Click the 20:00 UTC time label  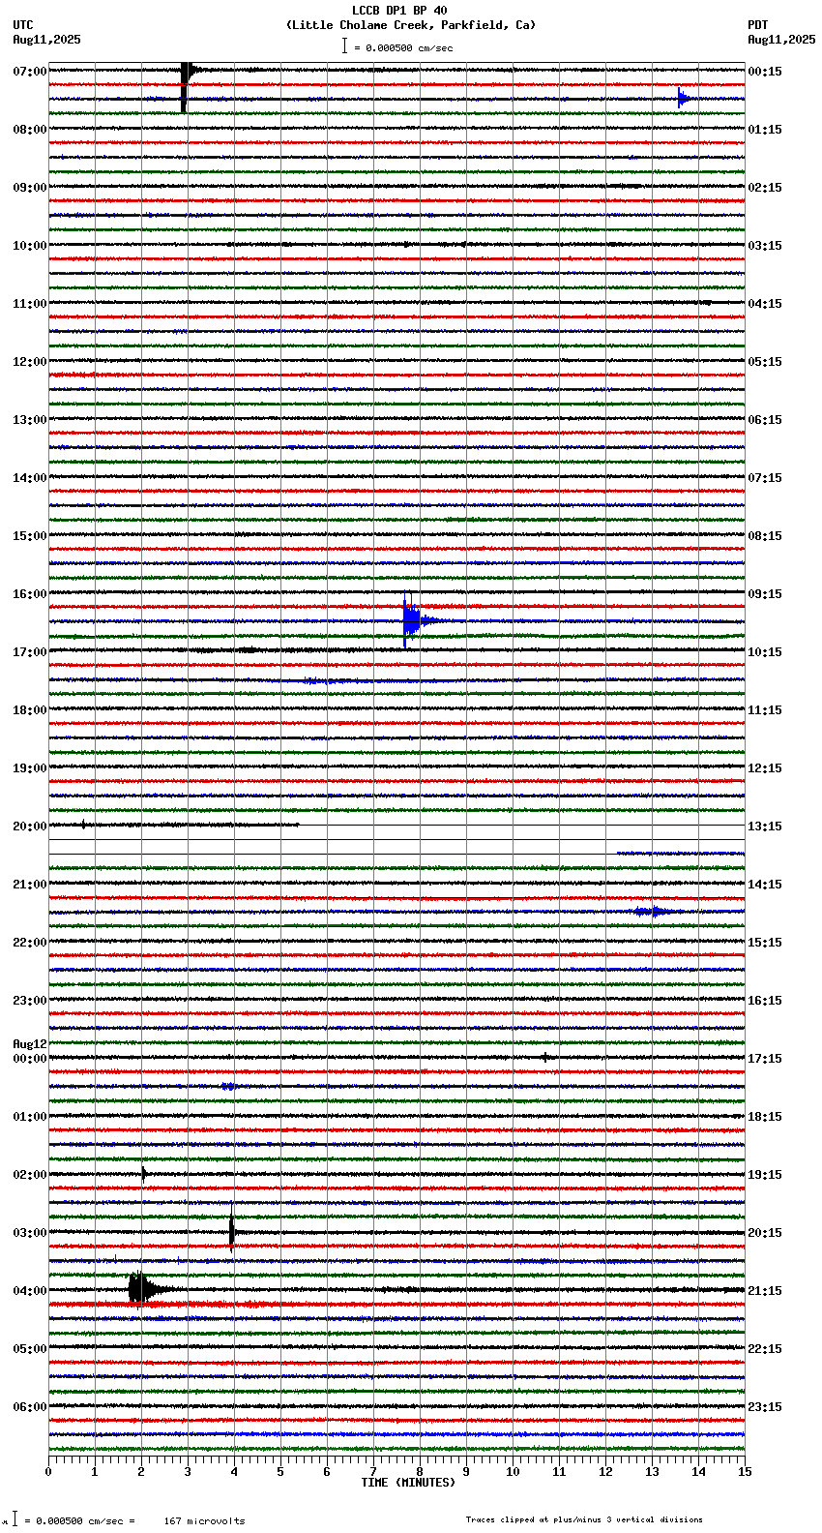30,827
